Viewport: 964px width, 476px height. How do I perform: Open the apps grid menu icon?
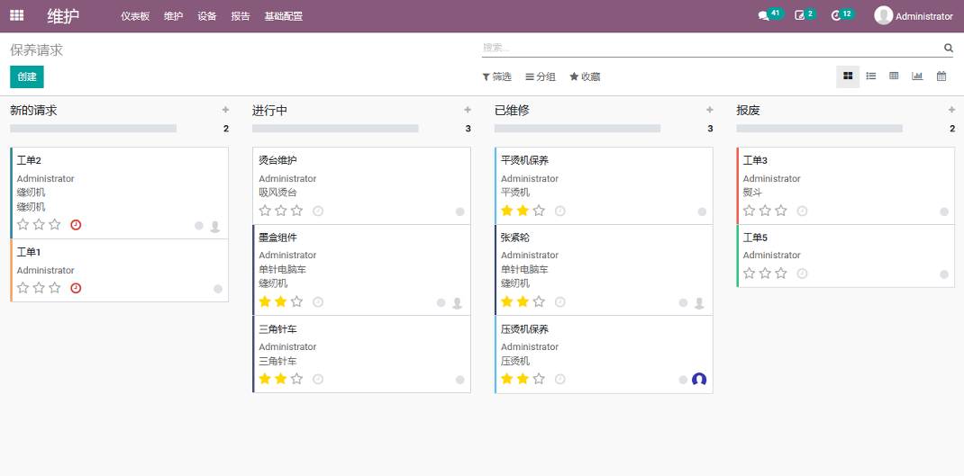coord(16,15)
